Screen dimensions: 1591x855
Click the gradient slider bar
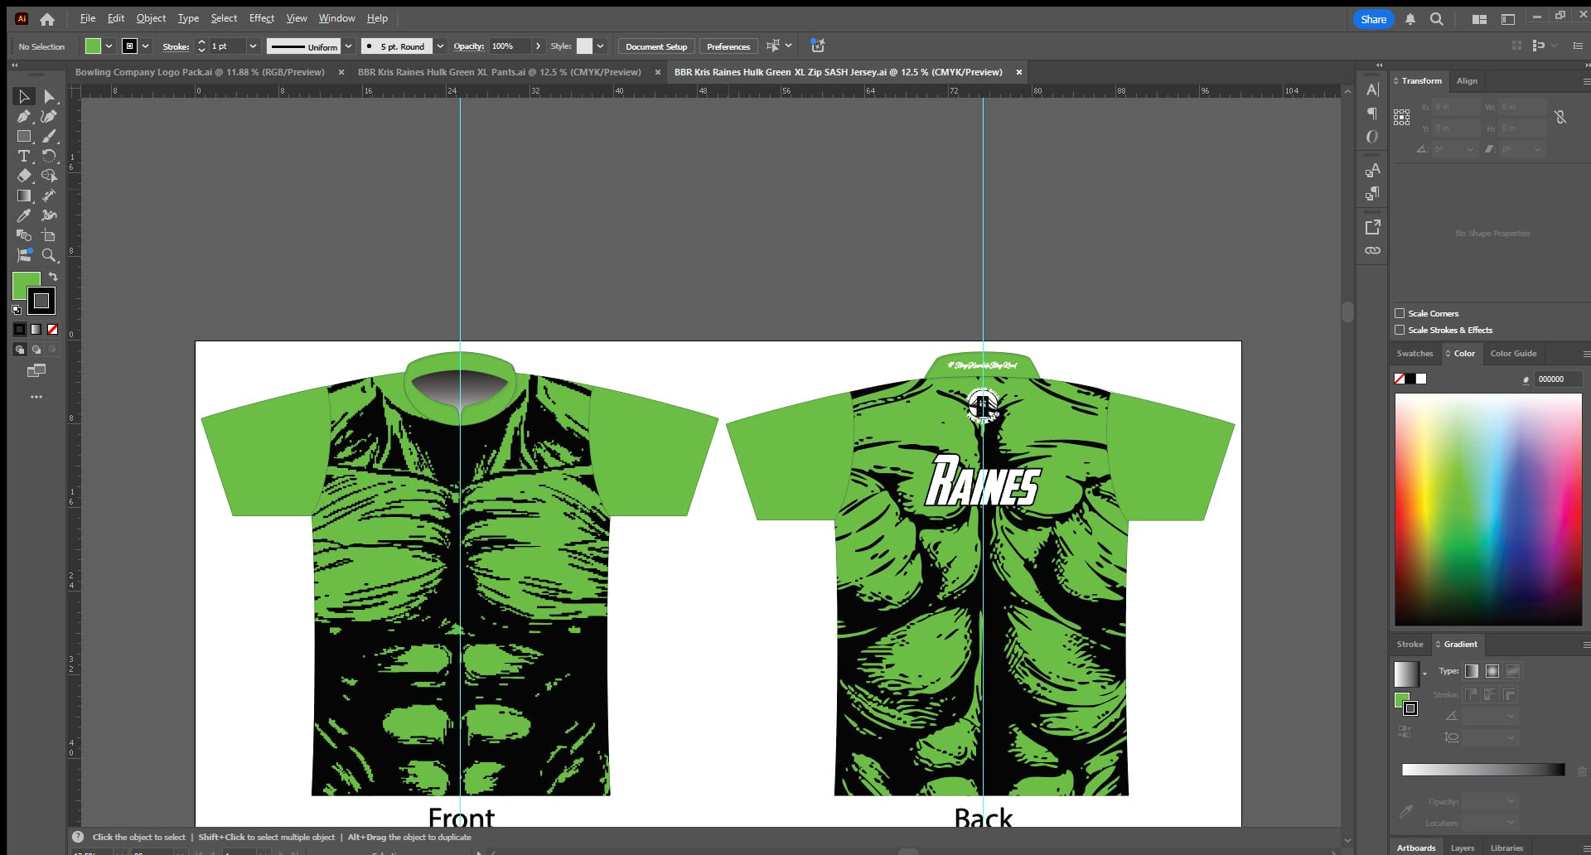click(x=1483, y=770)
